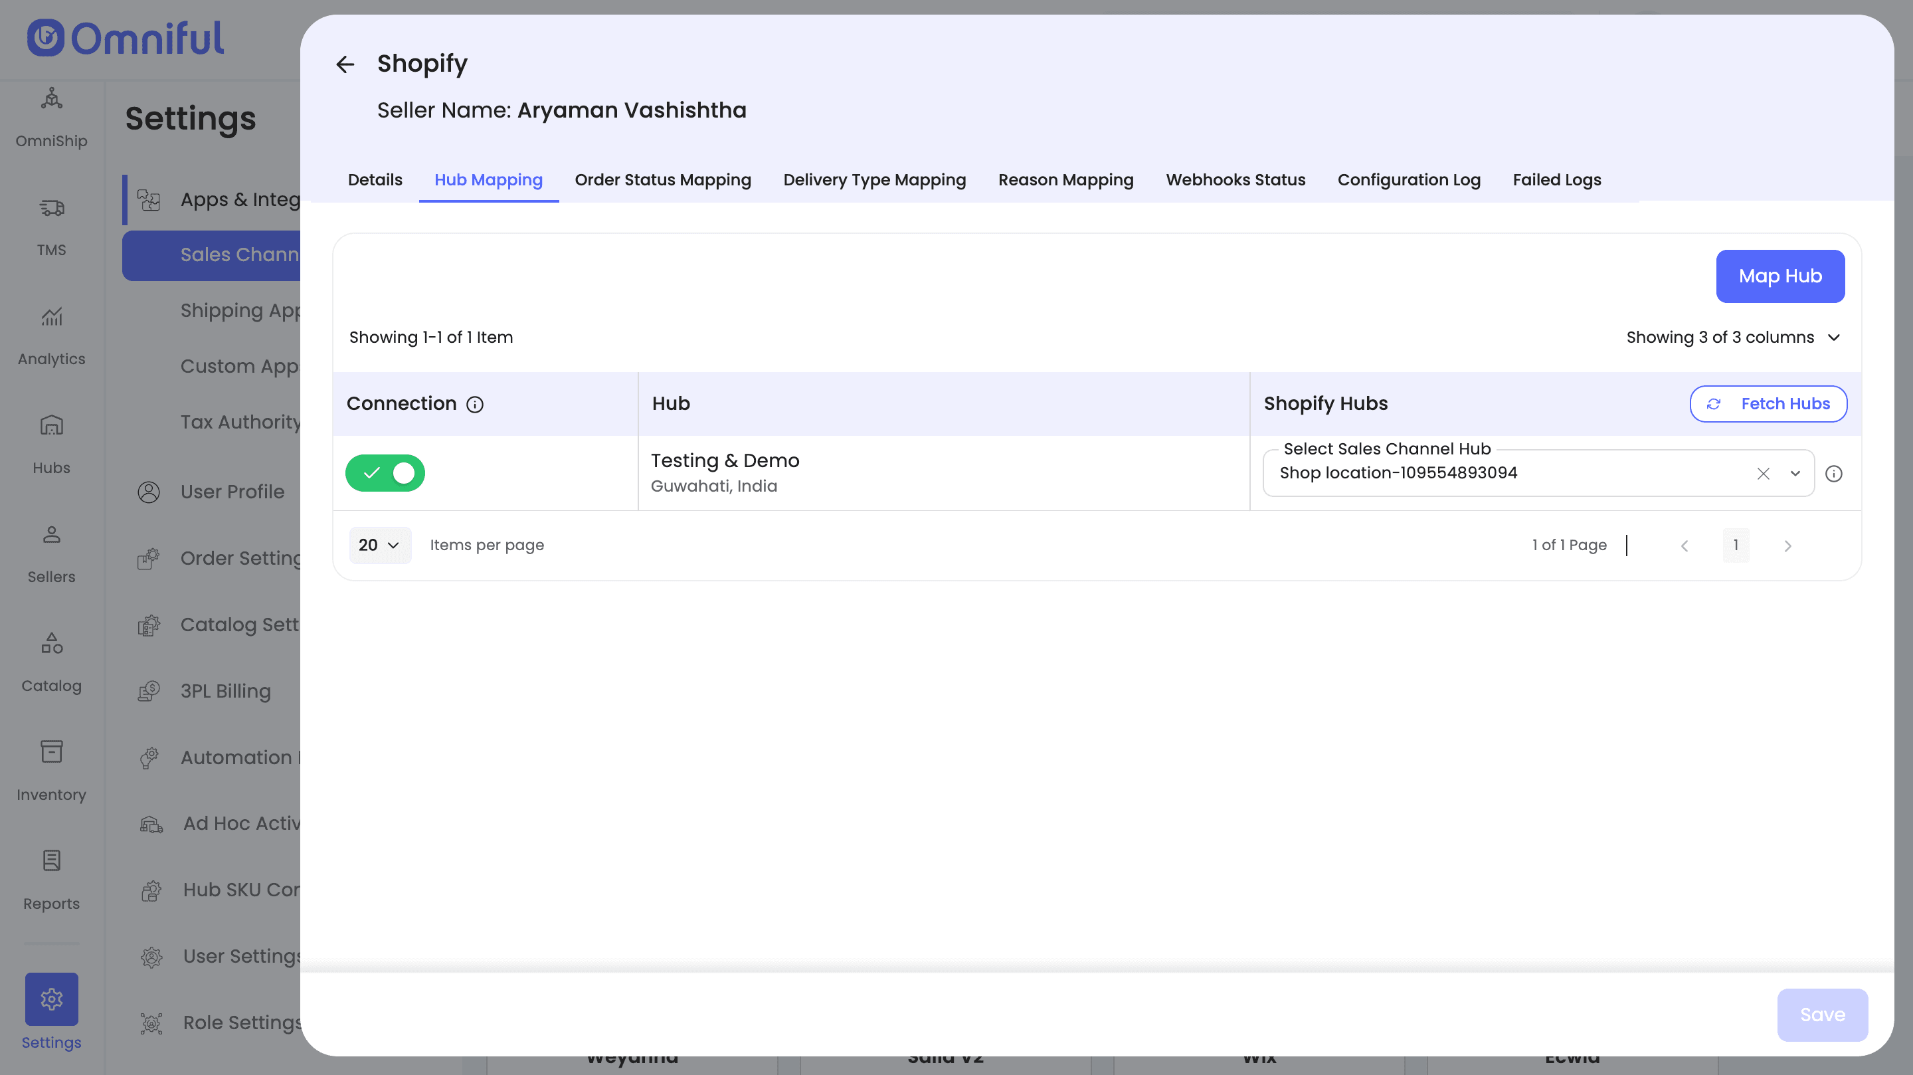Switch to the Order Status Mapping tab
Screen dimensions: 1913x1075
(x=662, y=180)
